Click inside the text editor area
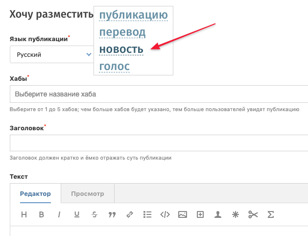Image resolution: width=308 pixels, height=236 pixels. (159, 231)
